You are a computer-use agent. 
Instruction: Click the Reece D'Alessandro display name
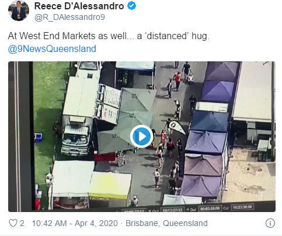tap(79, 6)
